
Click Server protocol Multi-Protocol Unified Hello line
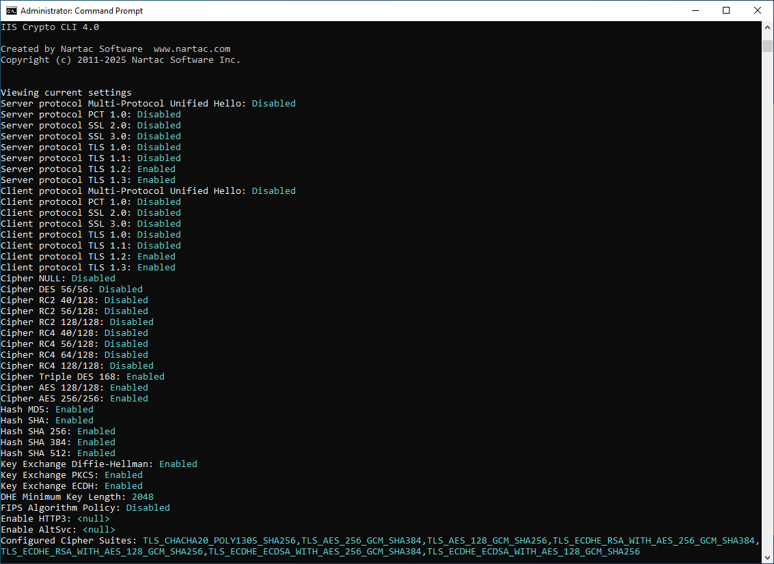[x=148, y=104]
